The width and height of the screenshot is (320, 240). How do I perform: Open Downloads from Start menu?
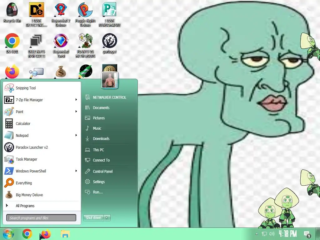pyautogui.click(x=109, y=138)
